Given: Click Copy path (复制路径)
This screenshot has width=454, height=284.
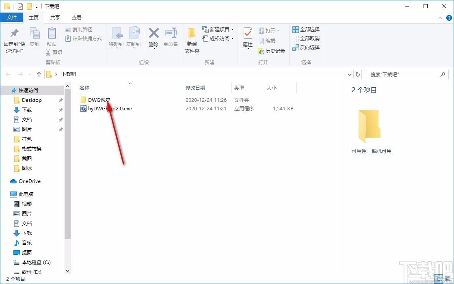Looking at the screenshot, I should (x=79, y=30).
